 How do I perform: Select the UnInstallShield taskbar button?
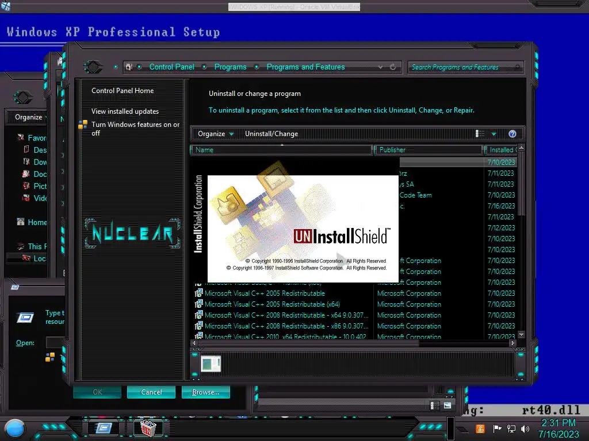[x=148, y=428]
